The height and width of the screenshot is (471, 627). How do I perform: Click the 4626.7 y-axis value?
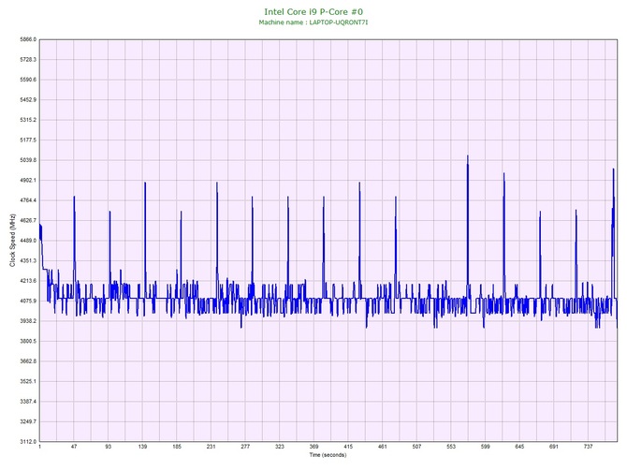[28, 220]
